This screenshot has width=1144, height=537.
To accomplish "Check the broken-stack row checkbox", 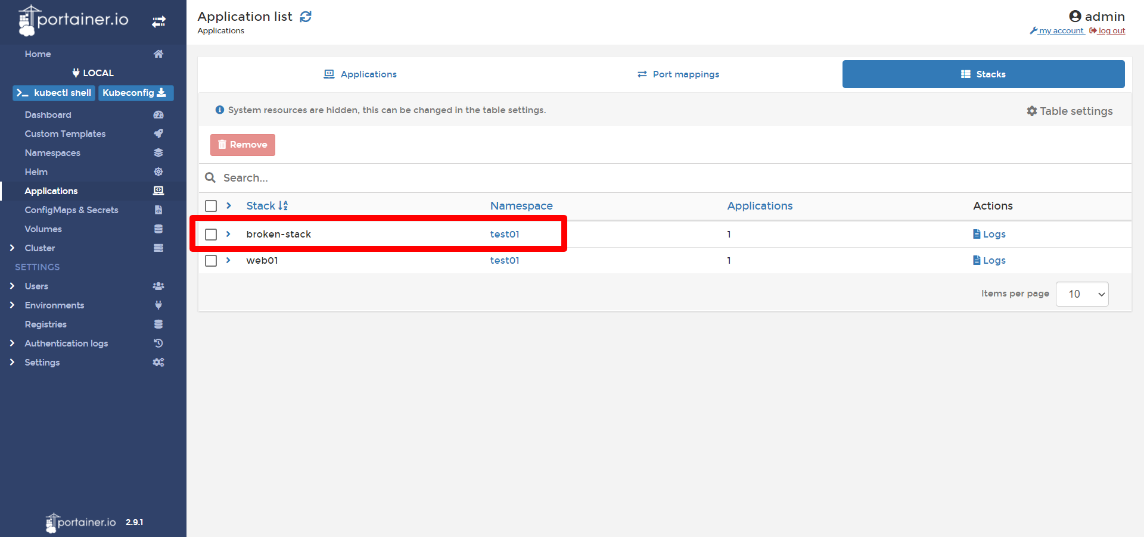I will click(211, 235).
